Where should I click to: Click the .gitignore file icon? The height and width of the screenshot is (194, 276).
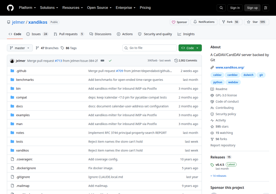(12, 177)
